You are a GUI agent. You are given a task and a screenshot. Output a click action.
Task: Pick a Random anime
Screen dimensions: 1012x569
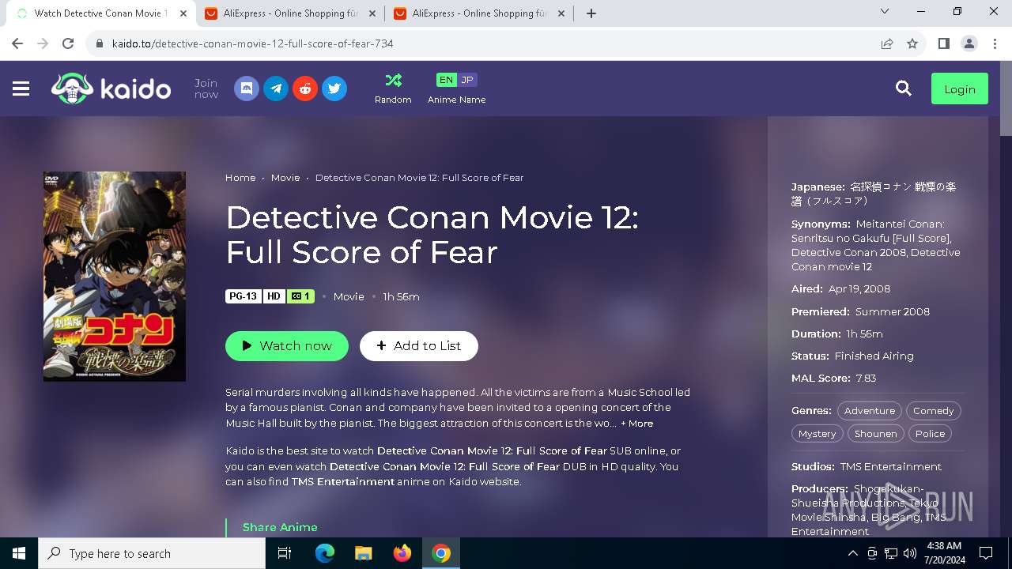click(393, 89)
